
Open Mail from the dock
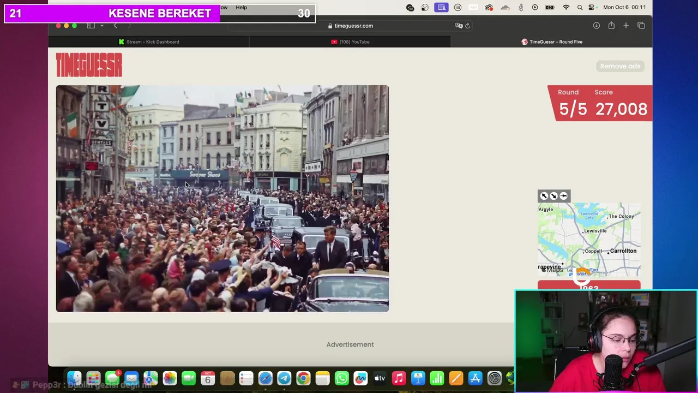(131, 378)
